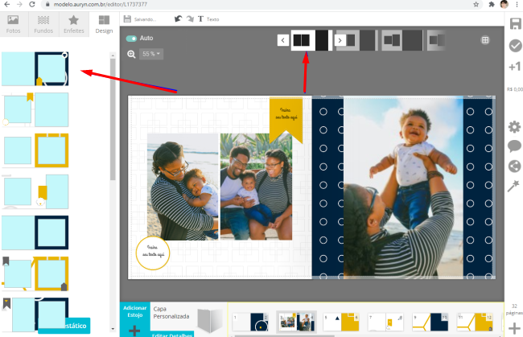Bookmark page with the star icon
The image size is (523, 337).
476,4
